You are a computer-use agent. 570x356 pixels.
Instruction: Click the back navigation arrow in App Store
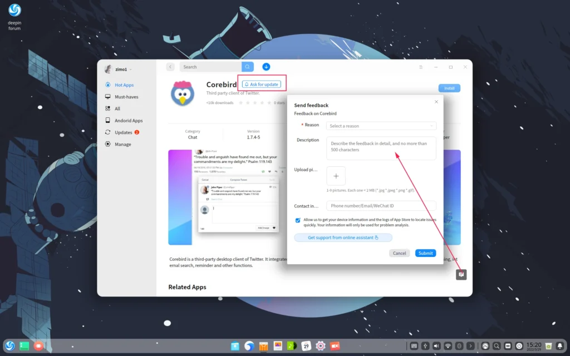(x=170, y=67)
